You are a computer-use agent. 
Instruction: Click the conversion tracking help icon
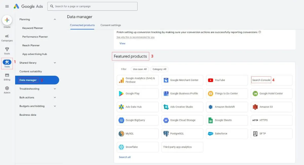tap(260, 32)
